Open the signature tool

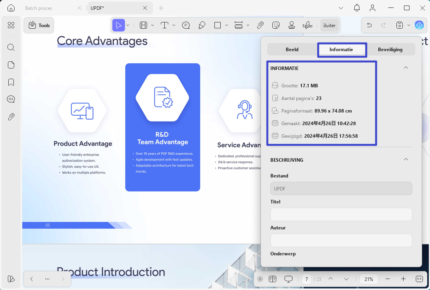click(307, 26)
